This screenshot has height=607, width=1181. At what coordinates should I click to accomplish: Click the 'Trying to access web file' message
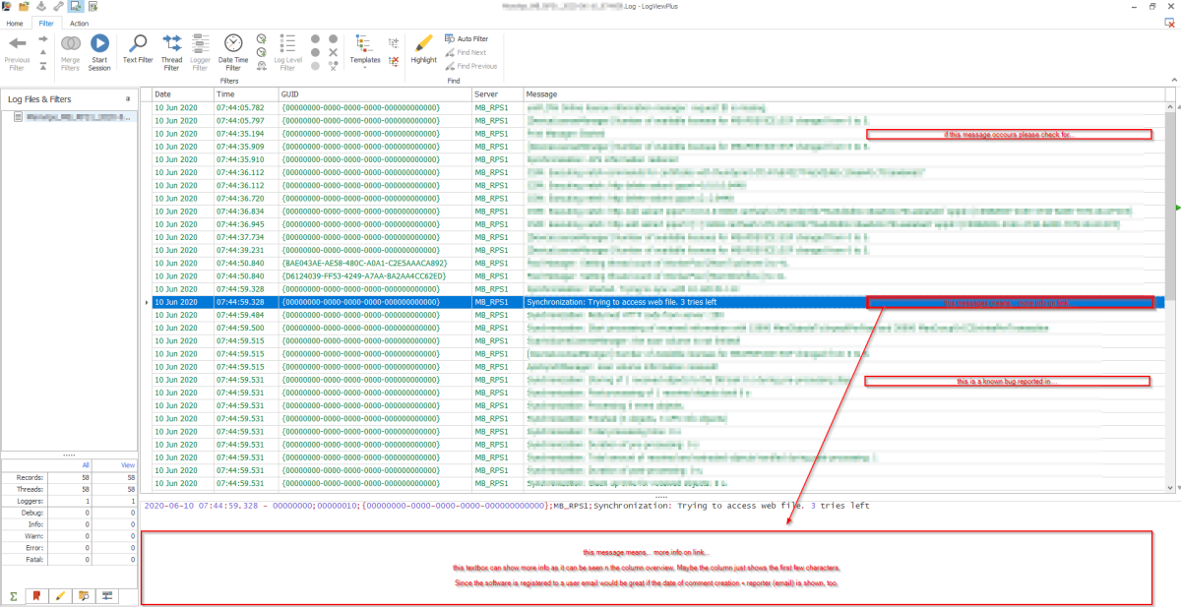click(621, 302)
